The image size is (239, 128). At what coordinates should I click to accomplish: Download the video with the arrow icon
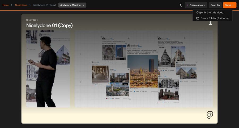tap(211, 23)
